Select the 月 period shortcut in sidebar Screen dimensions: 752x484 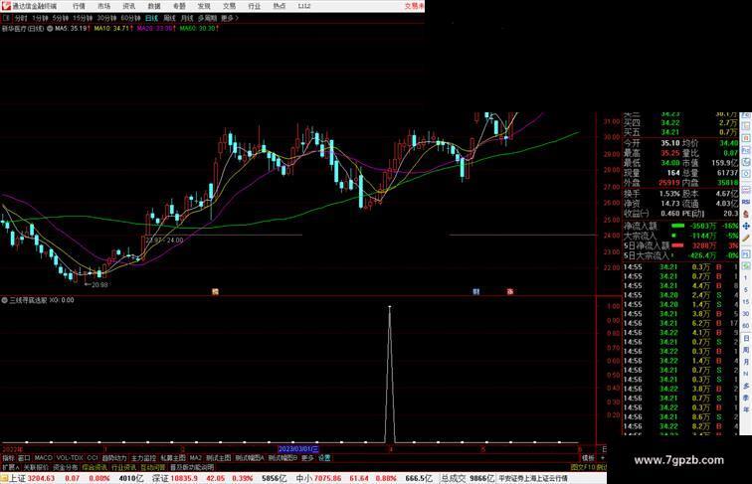pos(746,362)
